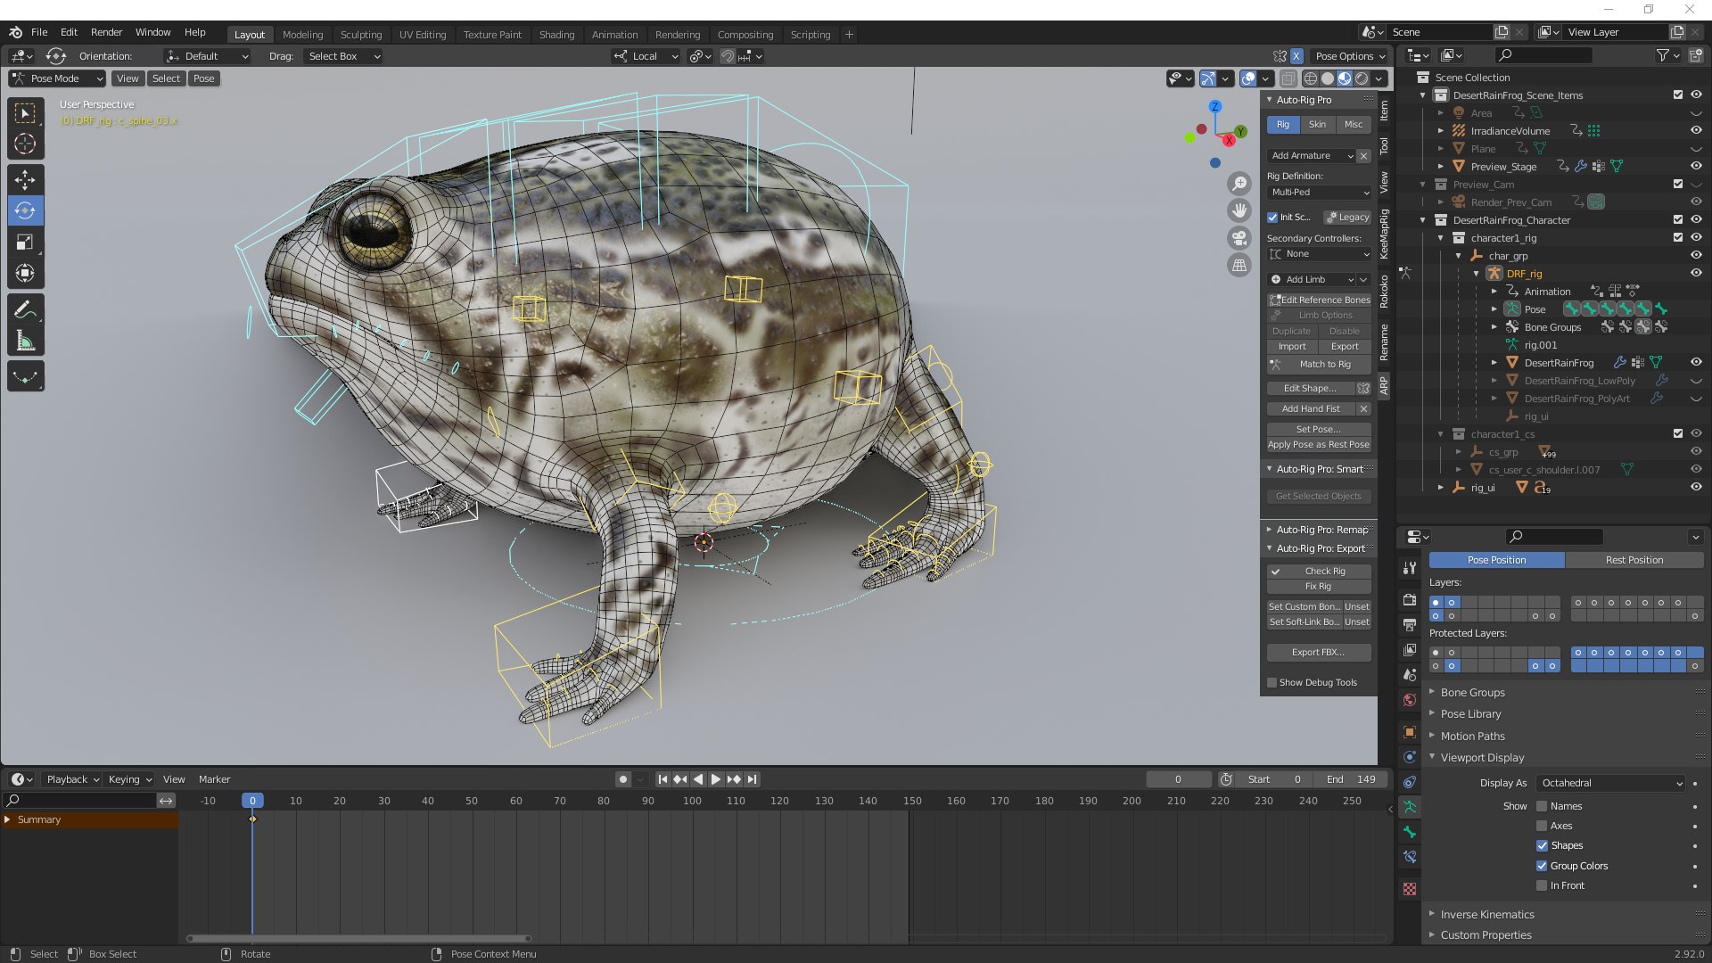
Task: Click the Rest Position button
Action: click(1634, 560)
